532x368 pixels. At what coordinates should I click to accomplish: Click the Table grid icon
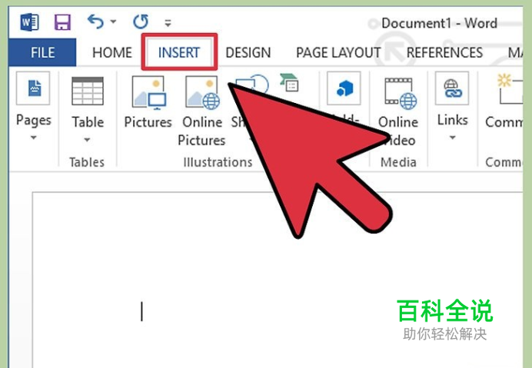[x=88, y=91]
